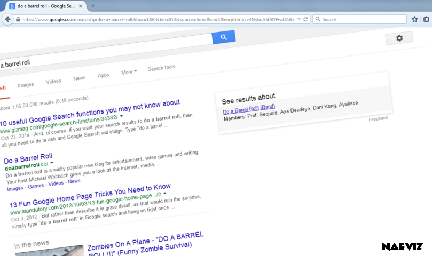Switch to Apps search results
Screen dimensions: 432x256
(x=103, y=75)
